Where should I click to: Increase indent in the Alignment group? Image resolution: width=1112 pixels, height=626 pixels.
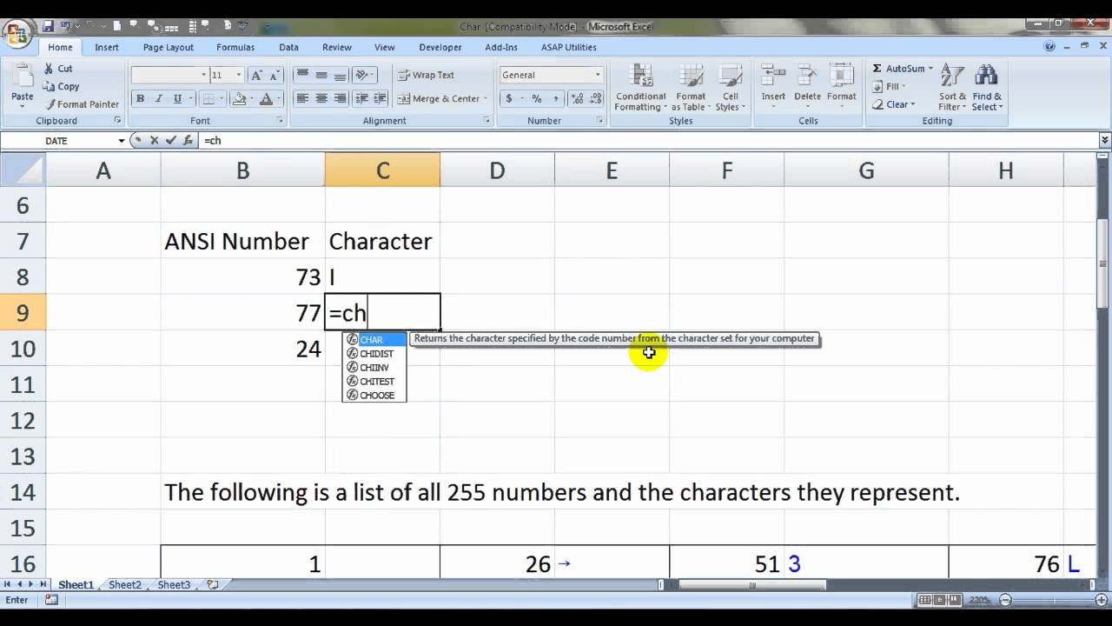[381, 99]
